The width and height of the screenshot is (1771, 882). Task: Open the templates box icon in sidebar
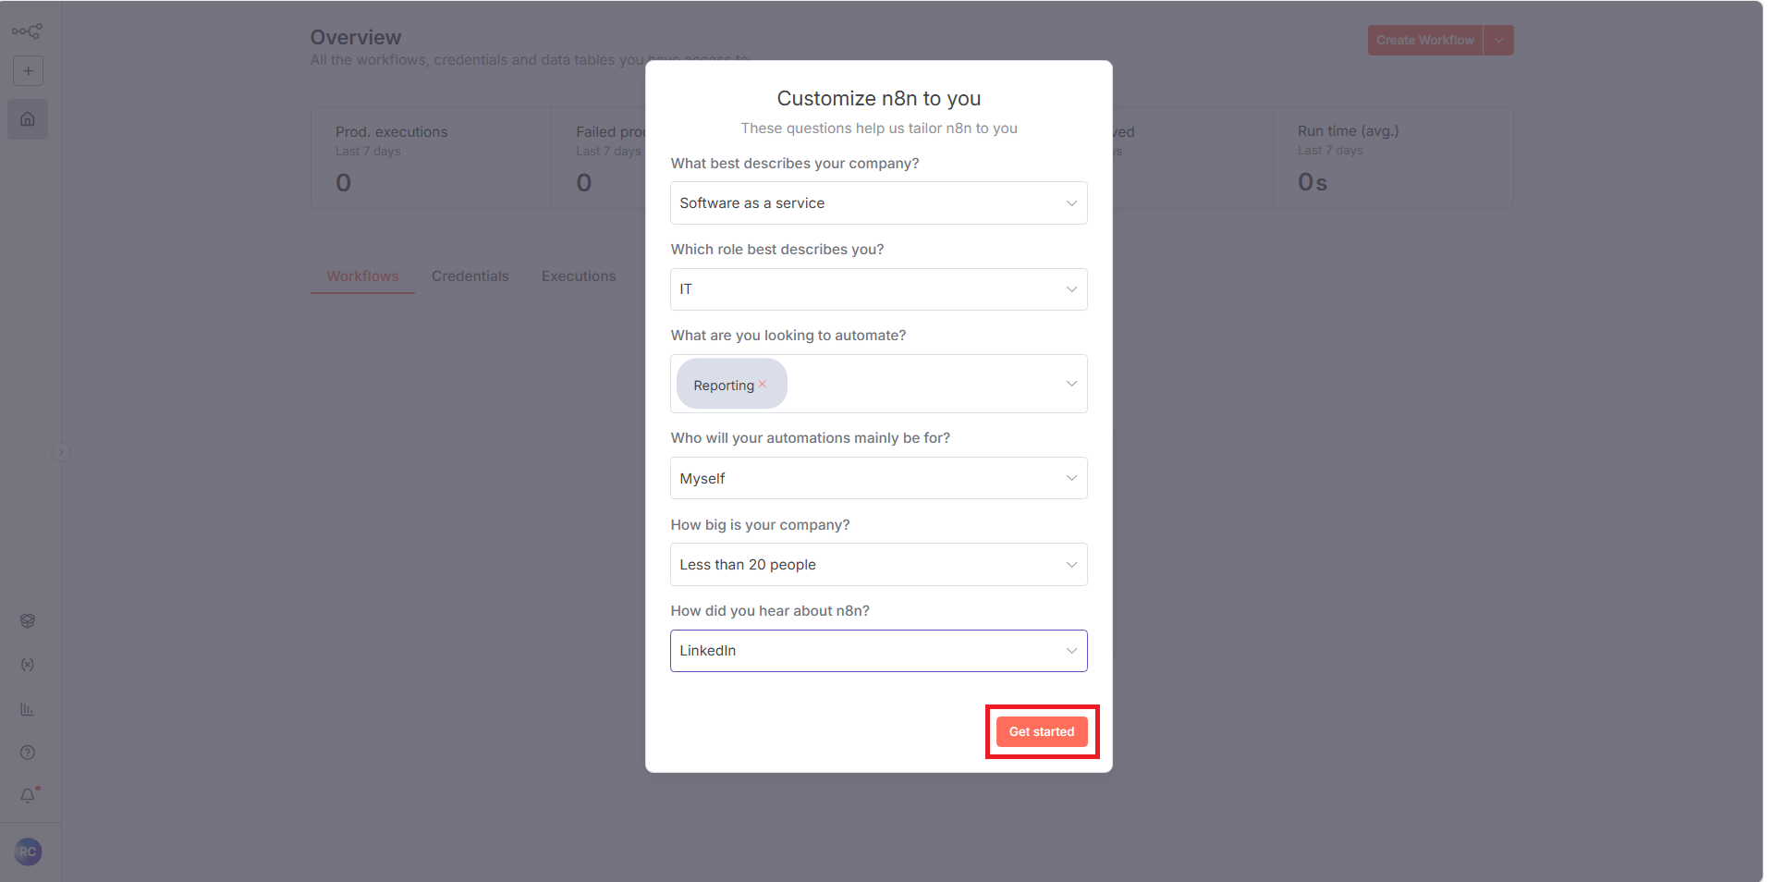coord(28,621)
